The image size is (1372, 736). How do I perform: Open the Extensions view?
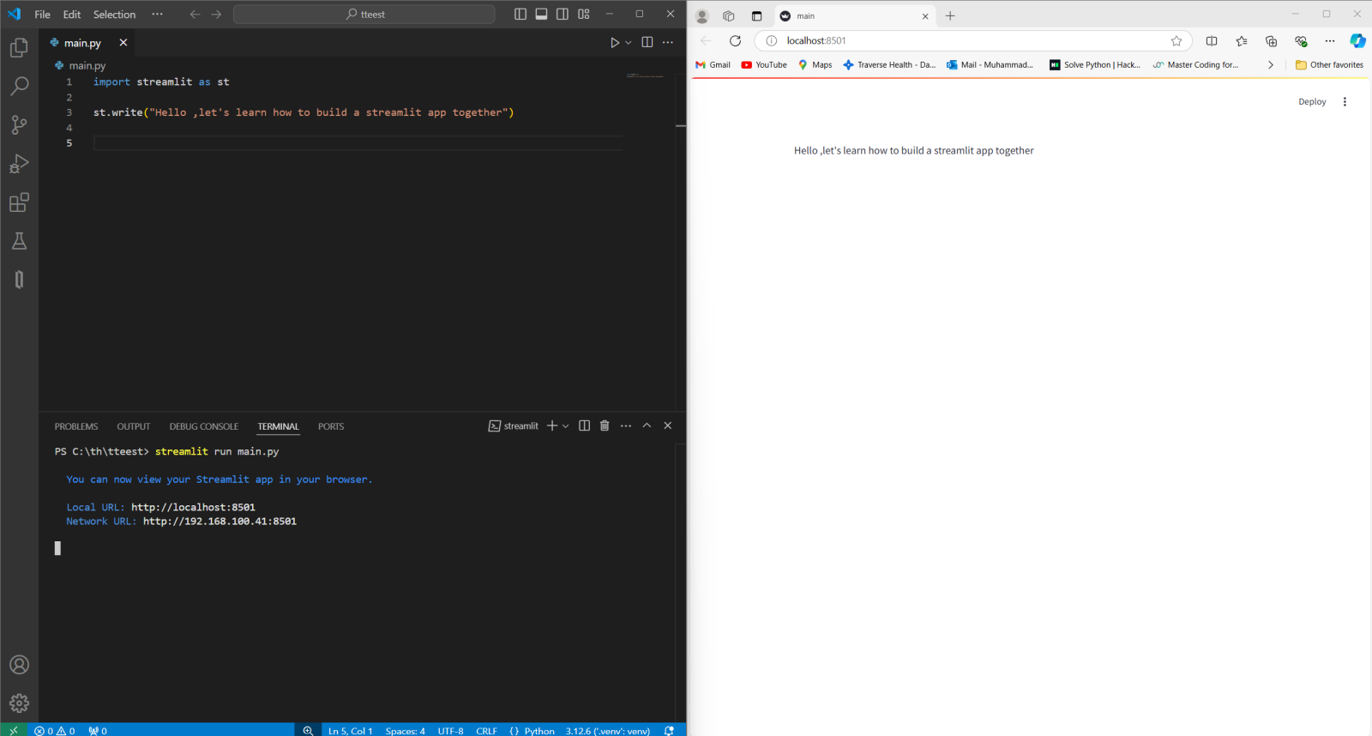pyautogui.click(x=19, y=202)
